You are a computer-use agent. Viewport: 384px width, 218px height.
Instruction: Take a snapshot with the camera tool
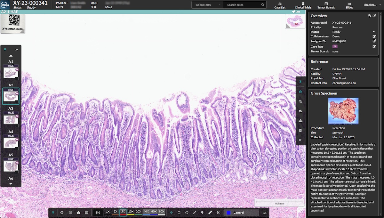point(78,212)
